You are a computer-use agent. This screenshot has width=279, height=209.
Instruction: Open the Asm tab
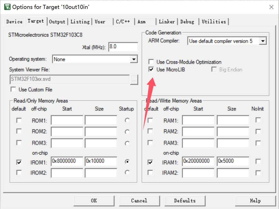pyautogui.click(x=145, y=22)
